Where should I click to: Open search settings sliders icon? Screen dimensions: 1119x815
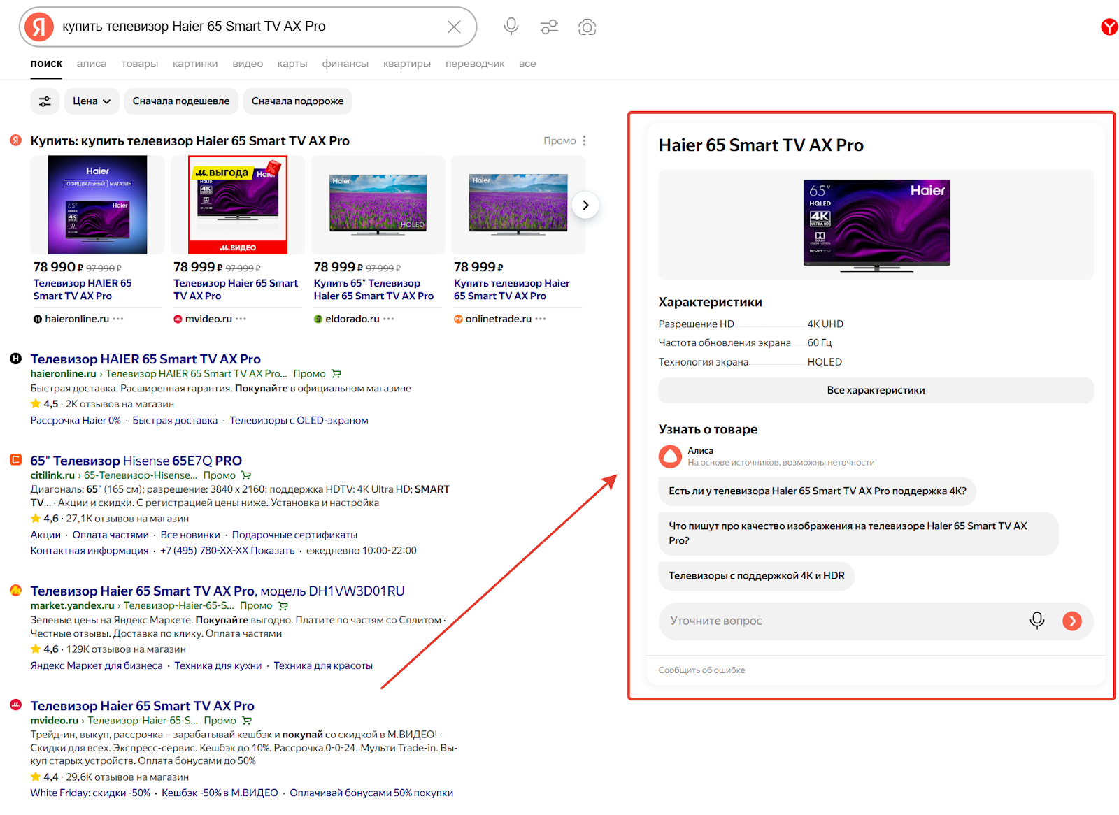tap(549, 27)
